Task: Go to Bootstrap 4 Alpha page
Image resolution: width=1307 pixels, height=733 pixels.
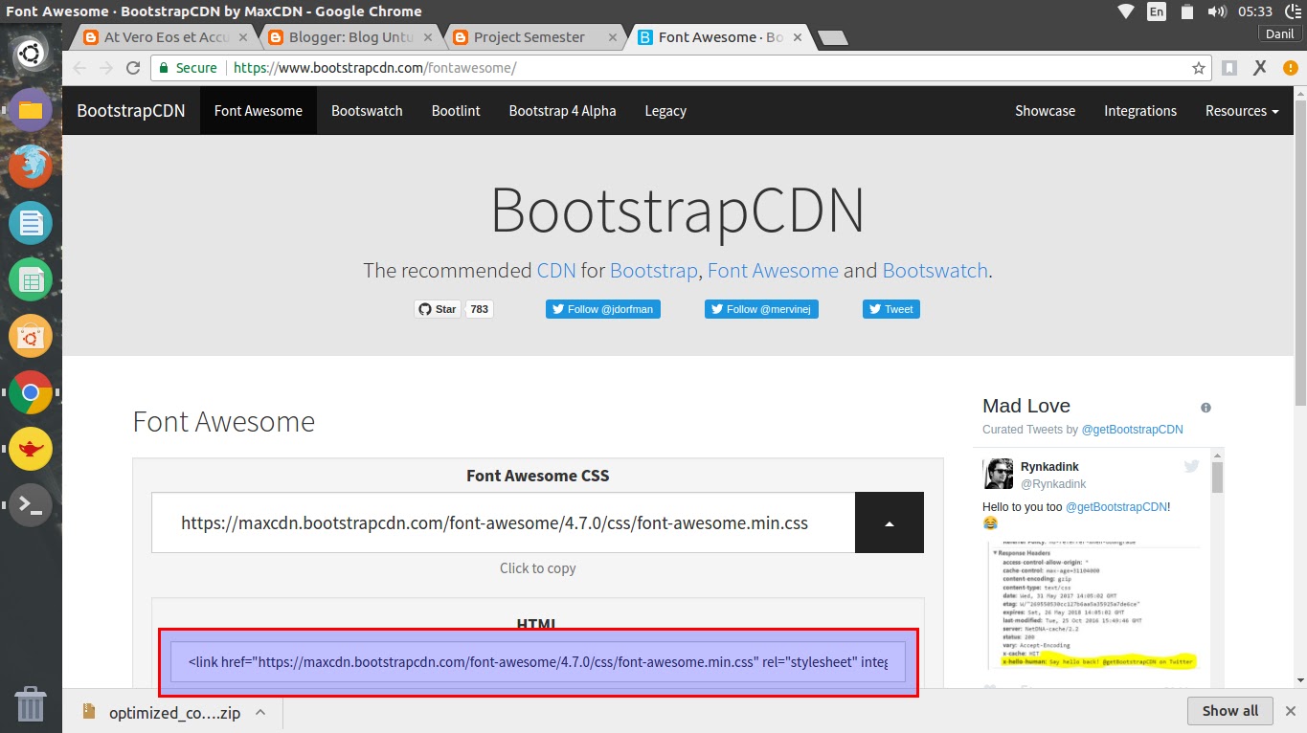Action: pos(562,111)
